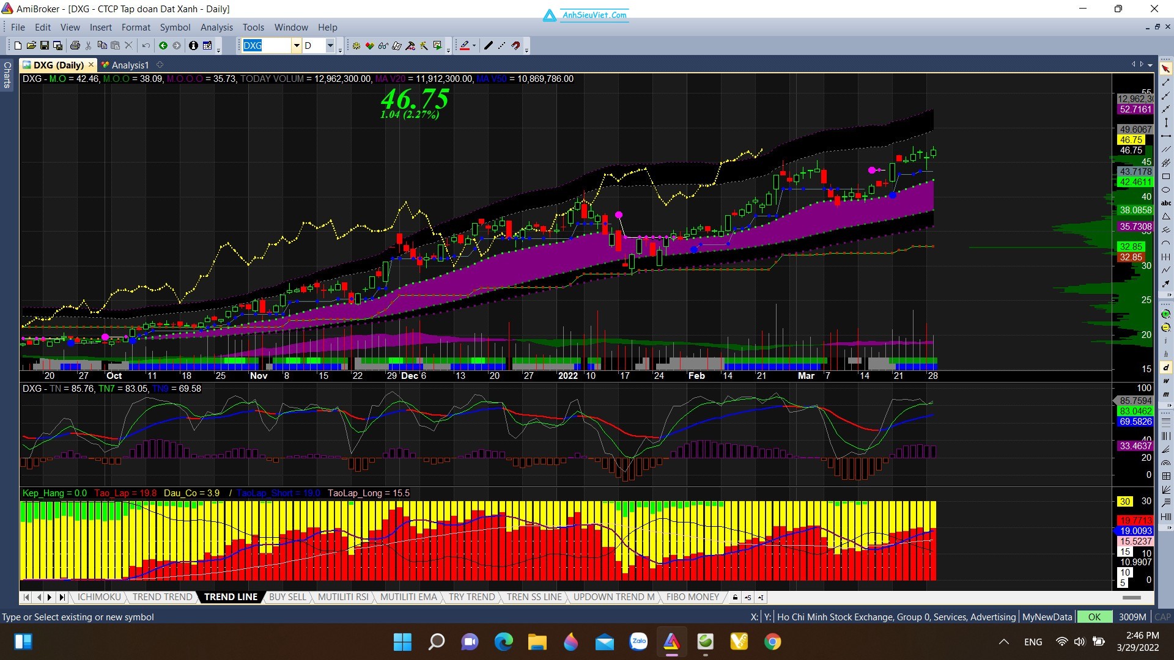Activate the select arrow pointer tool
Image resolution: width=1174 pixels, height=660 pixels.
(1166, 69)
